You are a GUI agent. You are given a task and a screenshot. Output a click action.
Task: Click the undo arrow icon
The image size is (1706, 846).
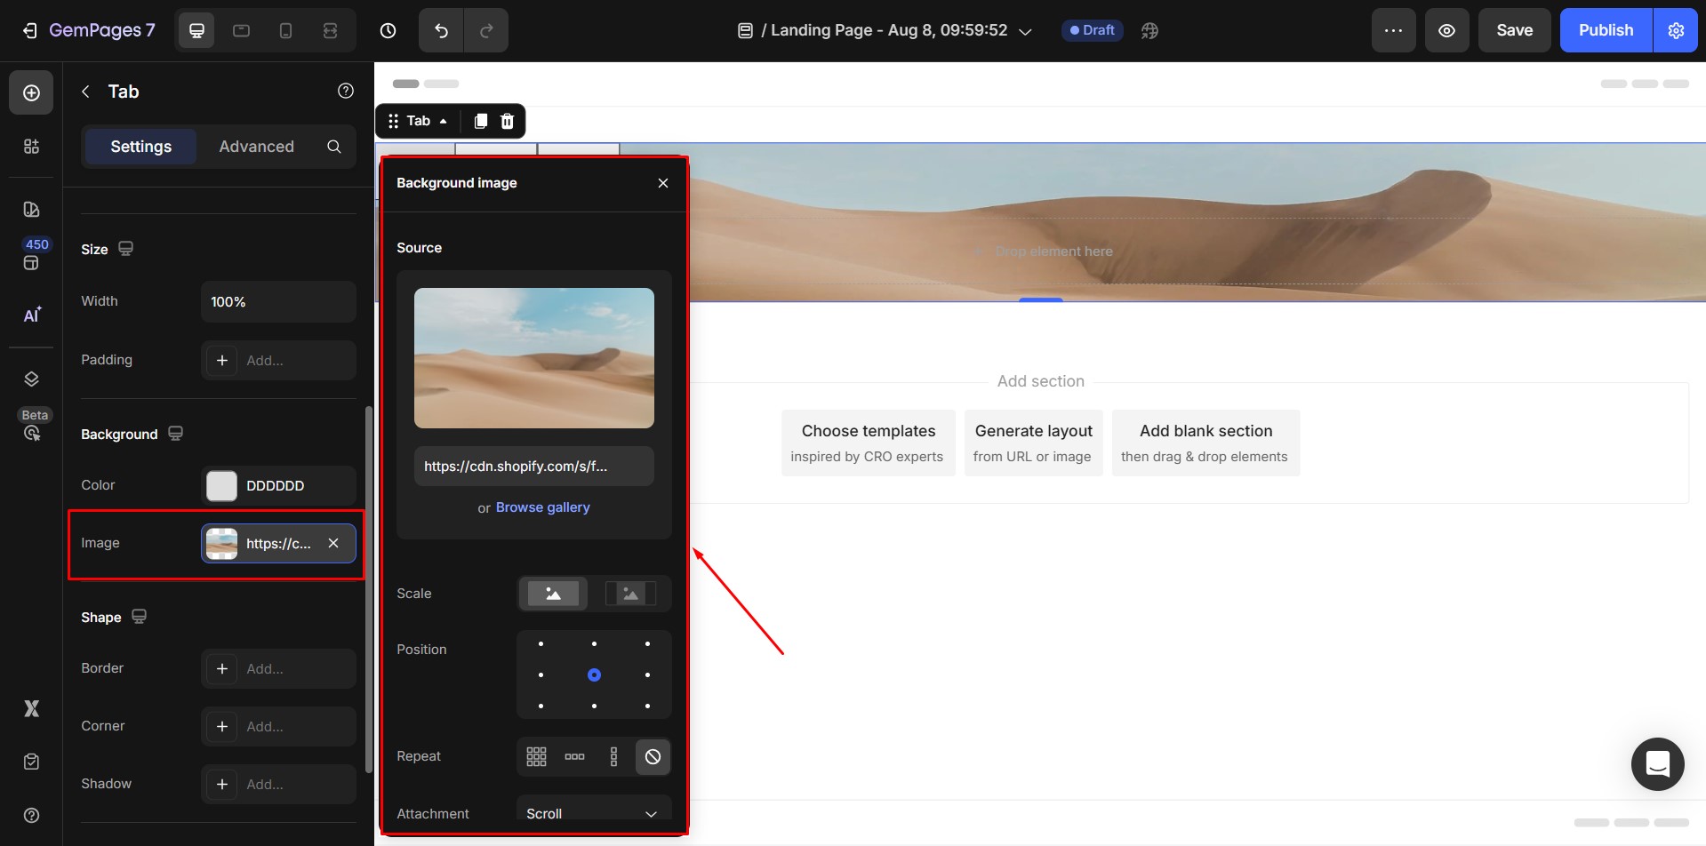441,30
